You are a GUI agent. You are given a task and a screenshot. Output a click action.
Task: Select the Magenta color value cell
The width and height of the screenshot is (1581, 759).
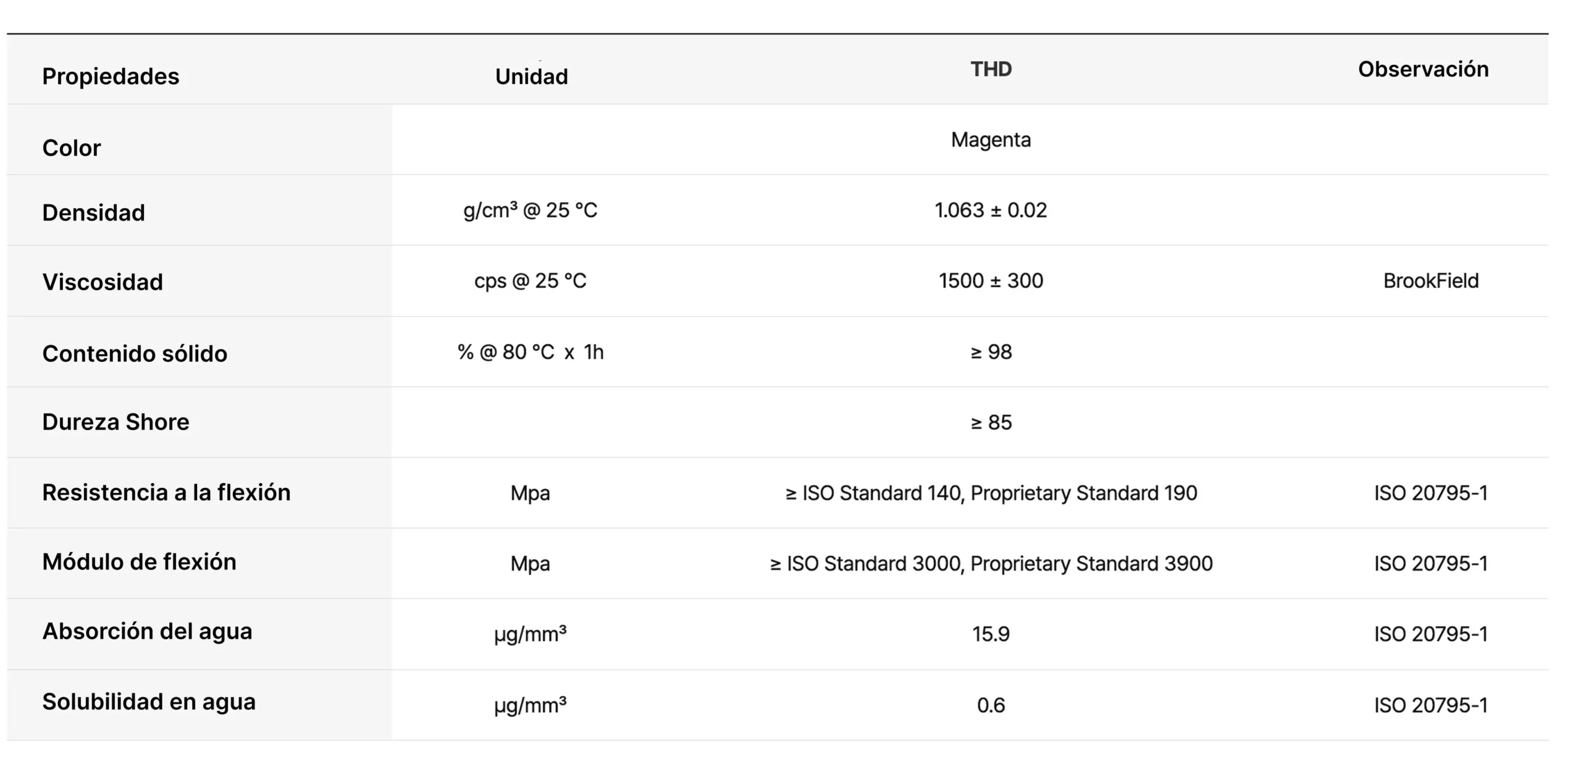tap(991, 140)
